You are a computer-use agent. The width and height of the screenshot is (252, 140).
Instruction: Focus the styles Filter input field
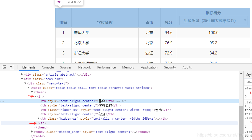click(x=248, y=82)
